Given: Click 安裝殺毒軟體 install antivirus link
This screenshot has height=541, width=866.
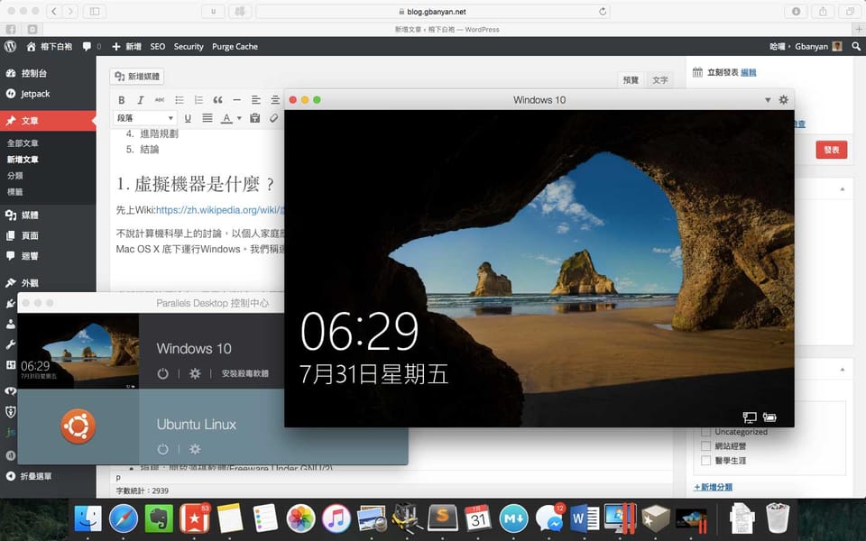Looking at the screenshot, I should click(x=244, y=373).
